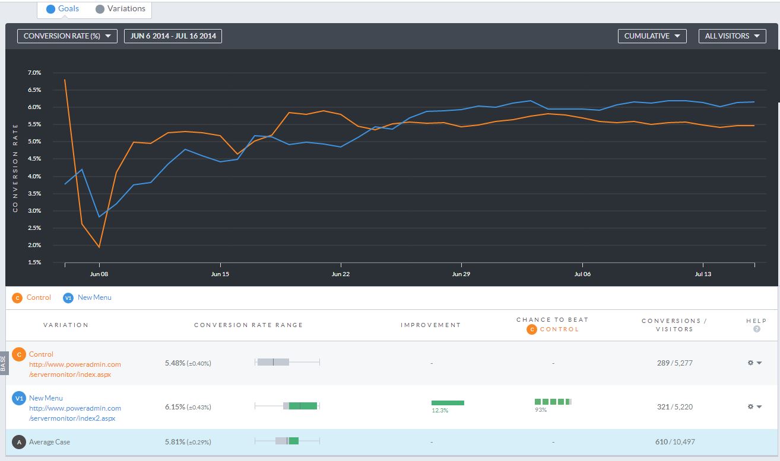Open the Cumulative dropdown
This screenshot has height=461, width=780.
tap(652, 36)
